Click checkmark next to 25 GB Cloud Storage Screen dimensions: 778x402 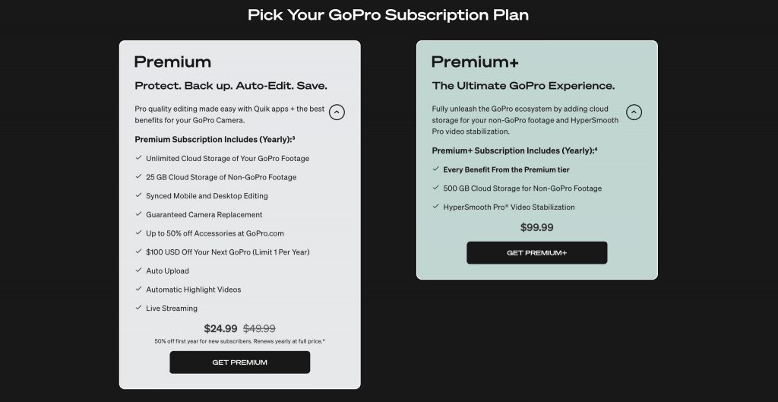[138, 176]
